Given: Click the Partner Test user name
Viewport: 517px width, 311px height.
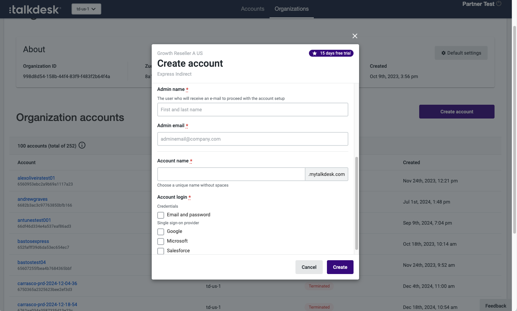Looking at the screenshot, I should (x=478, y=4).
